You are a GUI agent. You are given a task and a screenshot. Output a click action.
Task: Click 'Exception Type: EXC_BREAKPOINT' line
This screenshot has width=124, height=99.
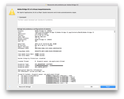pyautogui.click(x=35, y=64)
